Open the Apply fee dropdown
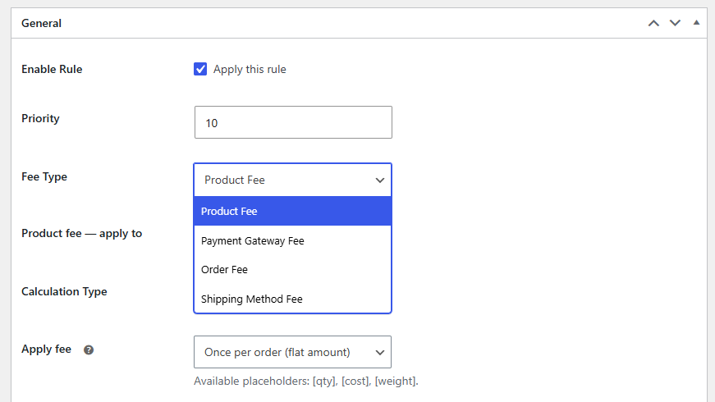Screen dimensions: 715x402 pos(293,352)
